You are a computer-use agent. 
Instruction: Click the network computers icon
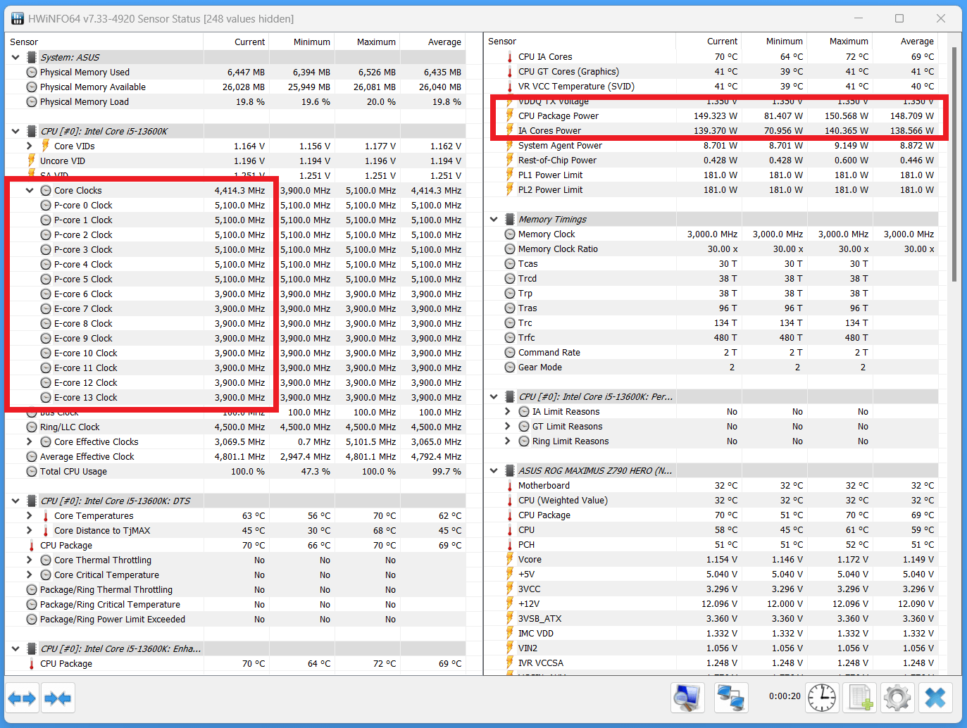[x=730, y=698]
